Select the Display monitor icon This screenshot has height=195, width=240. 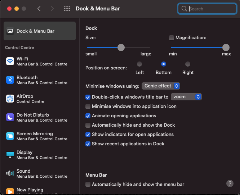(x=10, y=155)
